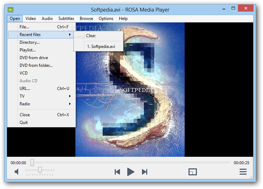Open the Help menu

pos(123,19)
